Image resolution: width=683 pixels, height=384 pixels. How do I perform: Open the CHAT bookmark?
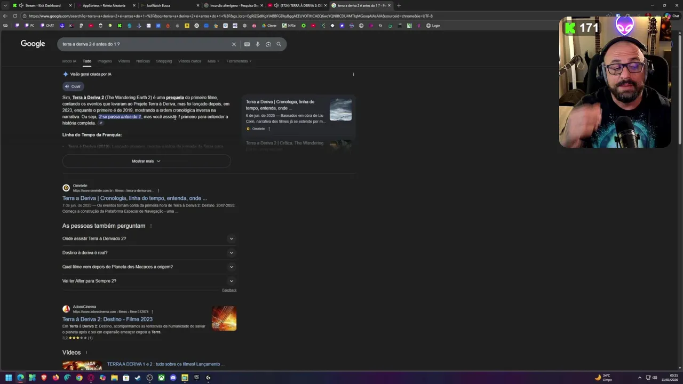[x=48, y=26]
